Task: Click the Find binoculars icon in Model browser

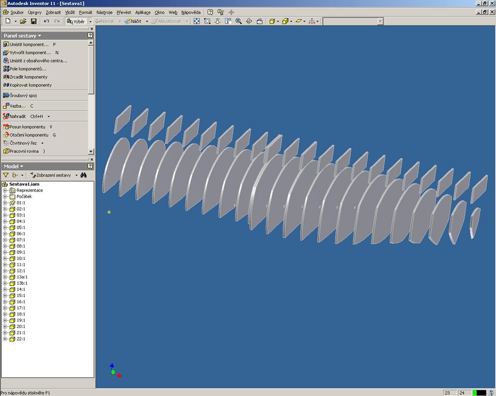Action: click(x=83, y=175)
